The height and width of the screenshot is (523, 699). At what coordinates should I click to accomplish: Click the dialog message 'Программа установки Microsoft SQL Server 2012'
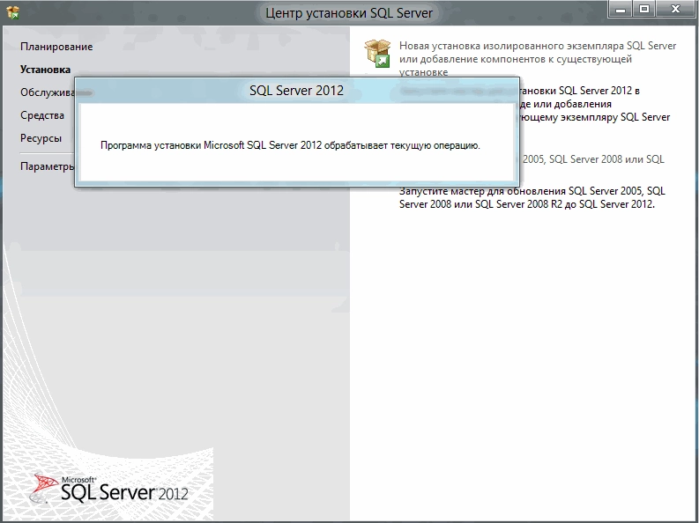click(211, 145)
